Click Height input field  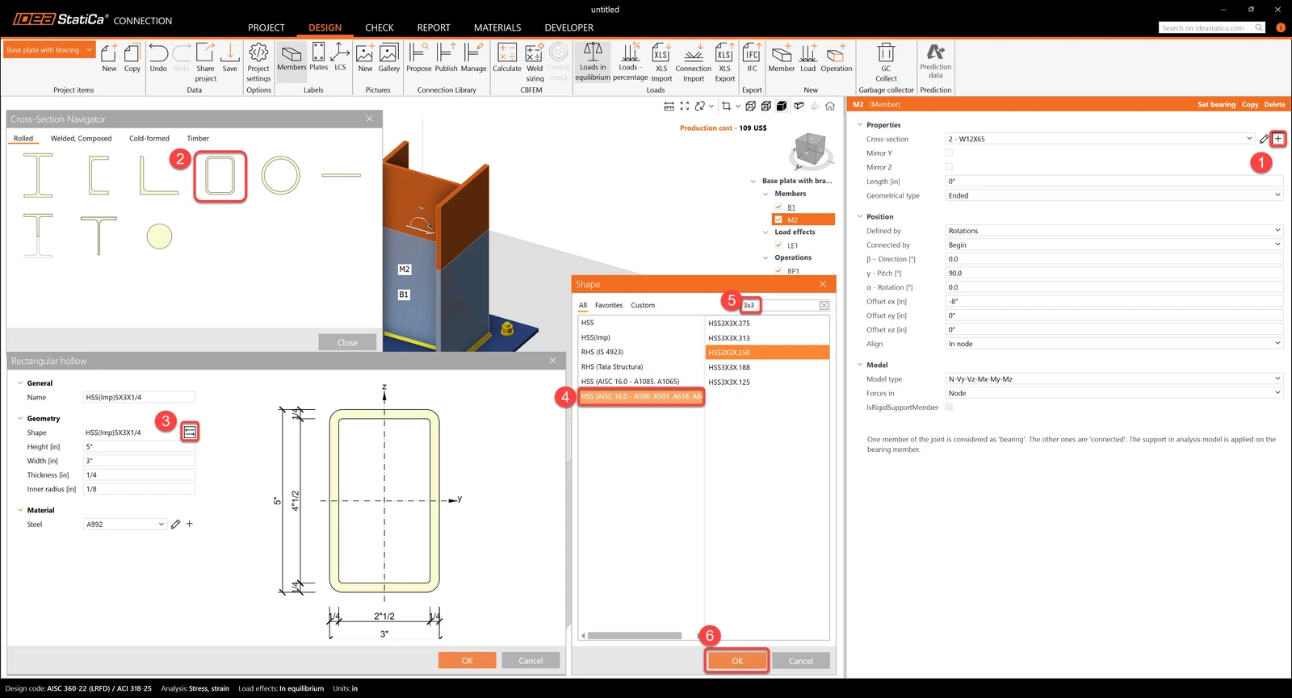point(140,446)
